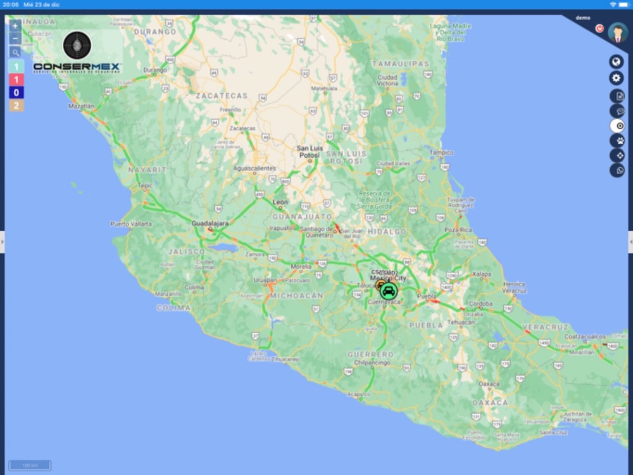Screen dimensions: 633x475
Task: Click the 'Ciudad Victoria' city label
Action: 387,80
